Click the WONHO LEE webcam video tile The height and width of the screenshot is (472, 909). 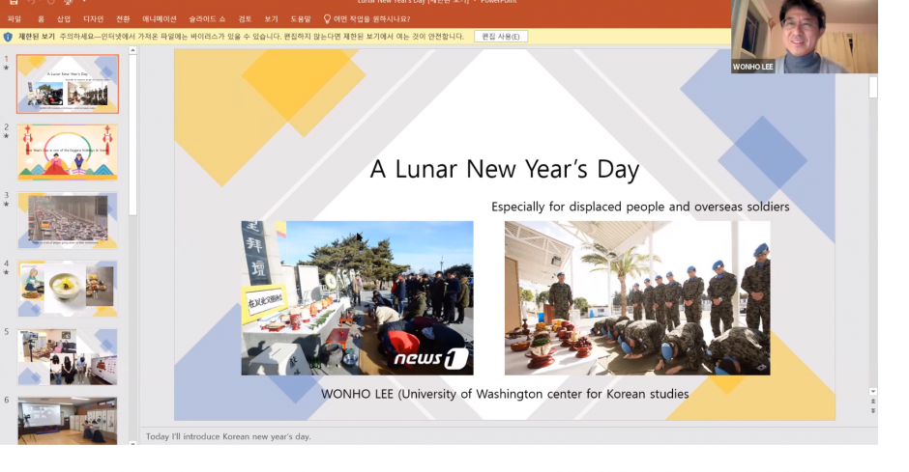(805, 37)
